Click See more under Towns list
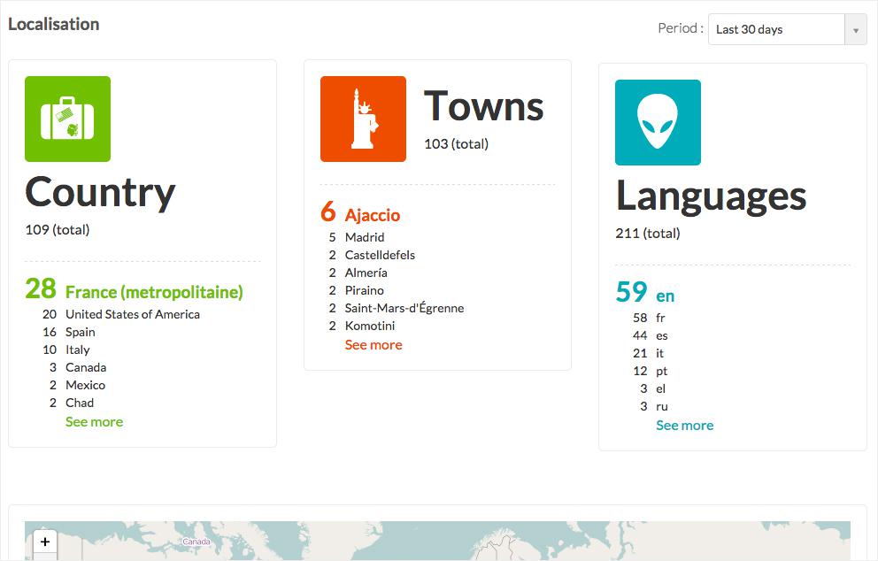The height and width of the screenshot is (561, 878). (374, 345)
